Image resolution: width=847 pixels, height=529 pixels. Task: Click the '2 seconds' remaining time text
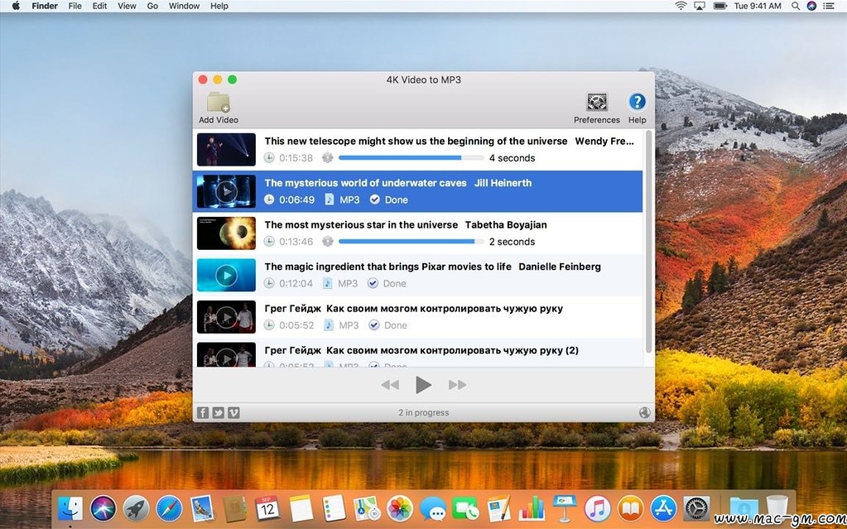tap(512, 242)
